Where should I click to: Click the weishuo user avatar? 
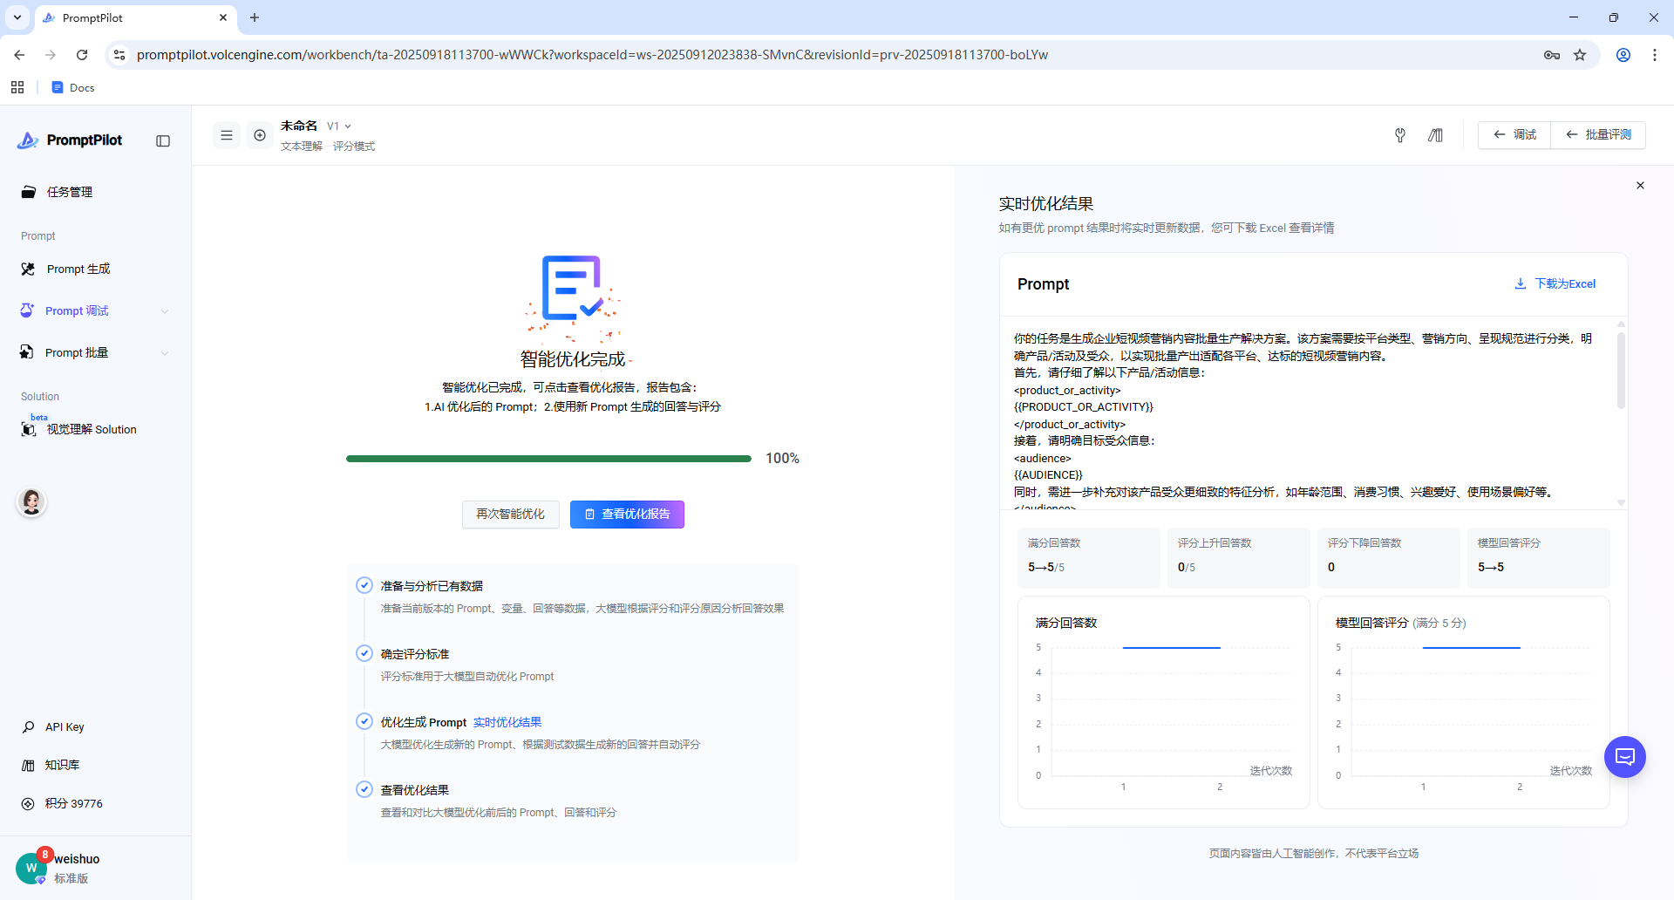(x=31, y=868)
